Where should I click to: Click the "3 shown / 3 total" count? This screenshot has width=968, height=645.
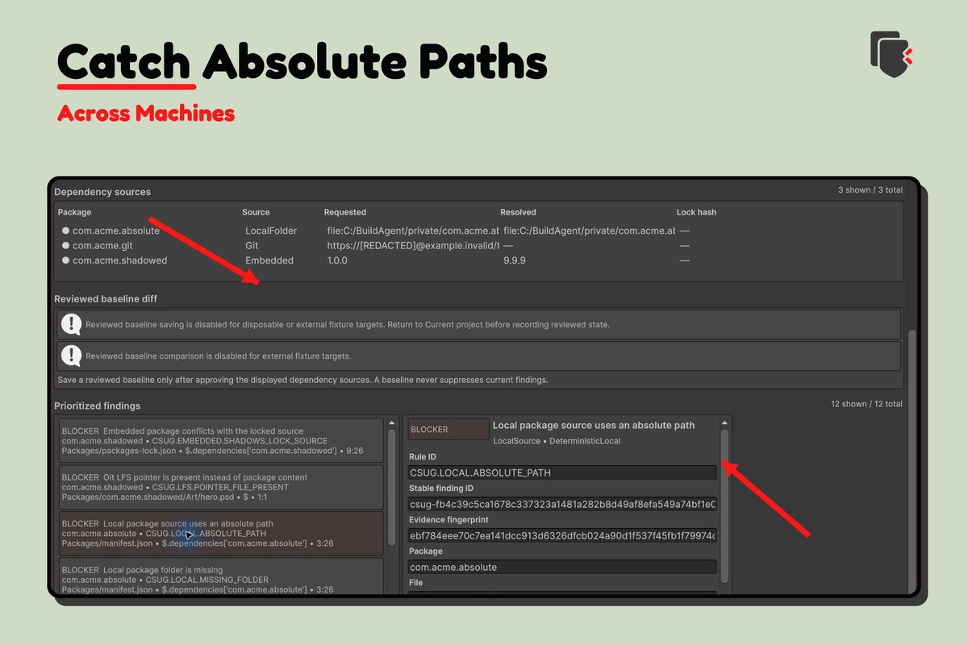tap(870, 190)
